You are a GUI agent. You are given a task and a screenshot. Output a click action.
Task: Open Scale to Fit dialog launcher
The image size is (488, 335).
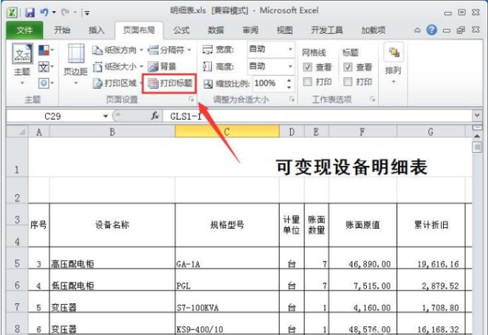[x=292, y=99]
